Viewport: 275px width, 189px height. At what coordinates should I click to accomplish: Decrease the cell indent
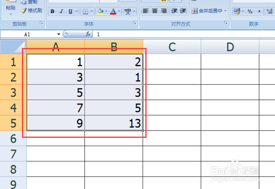click(174, 11)
